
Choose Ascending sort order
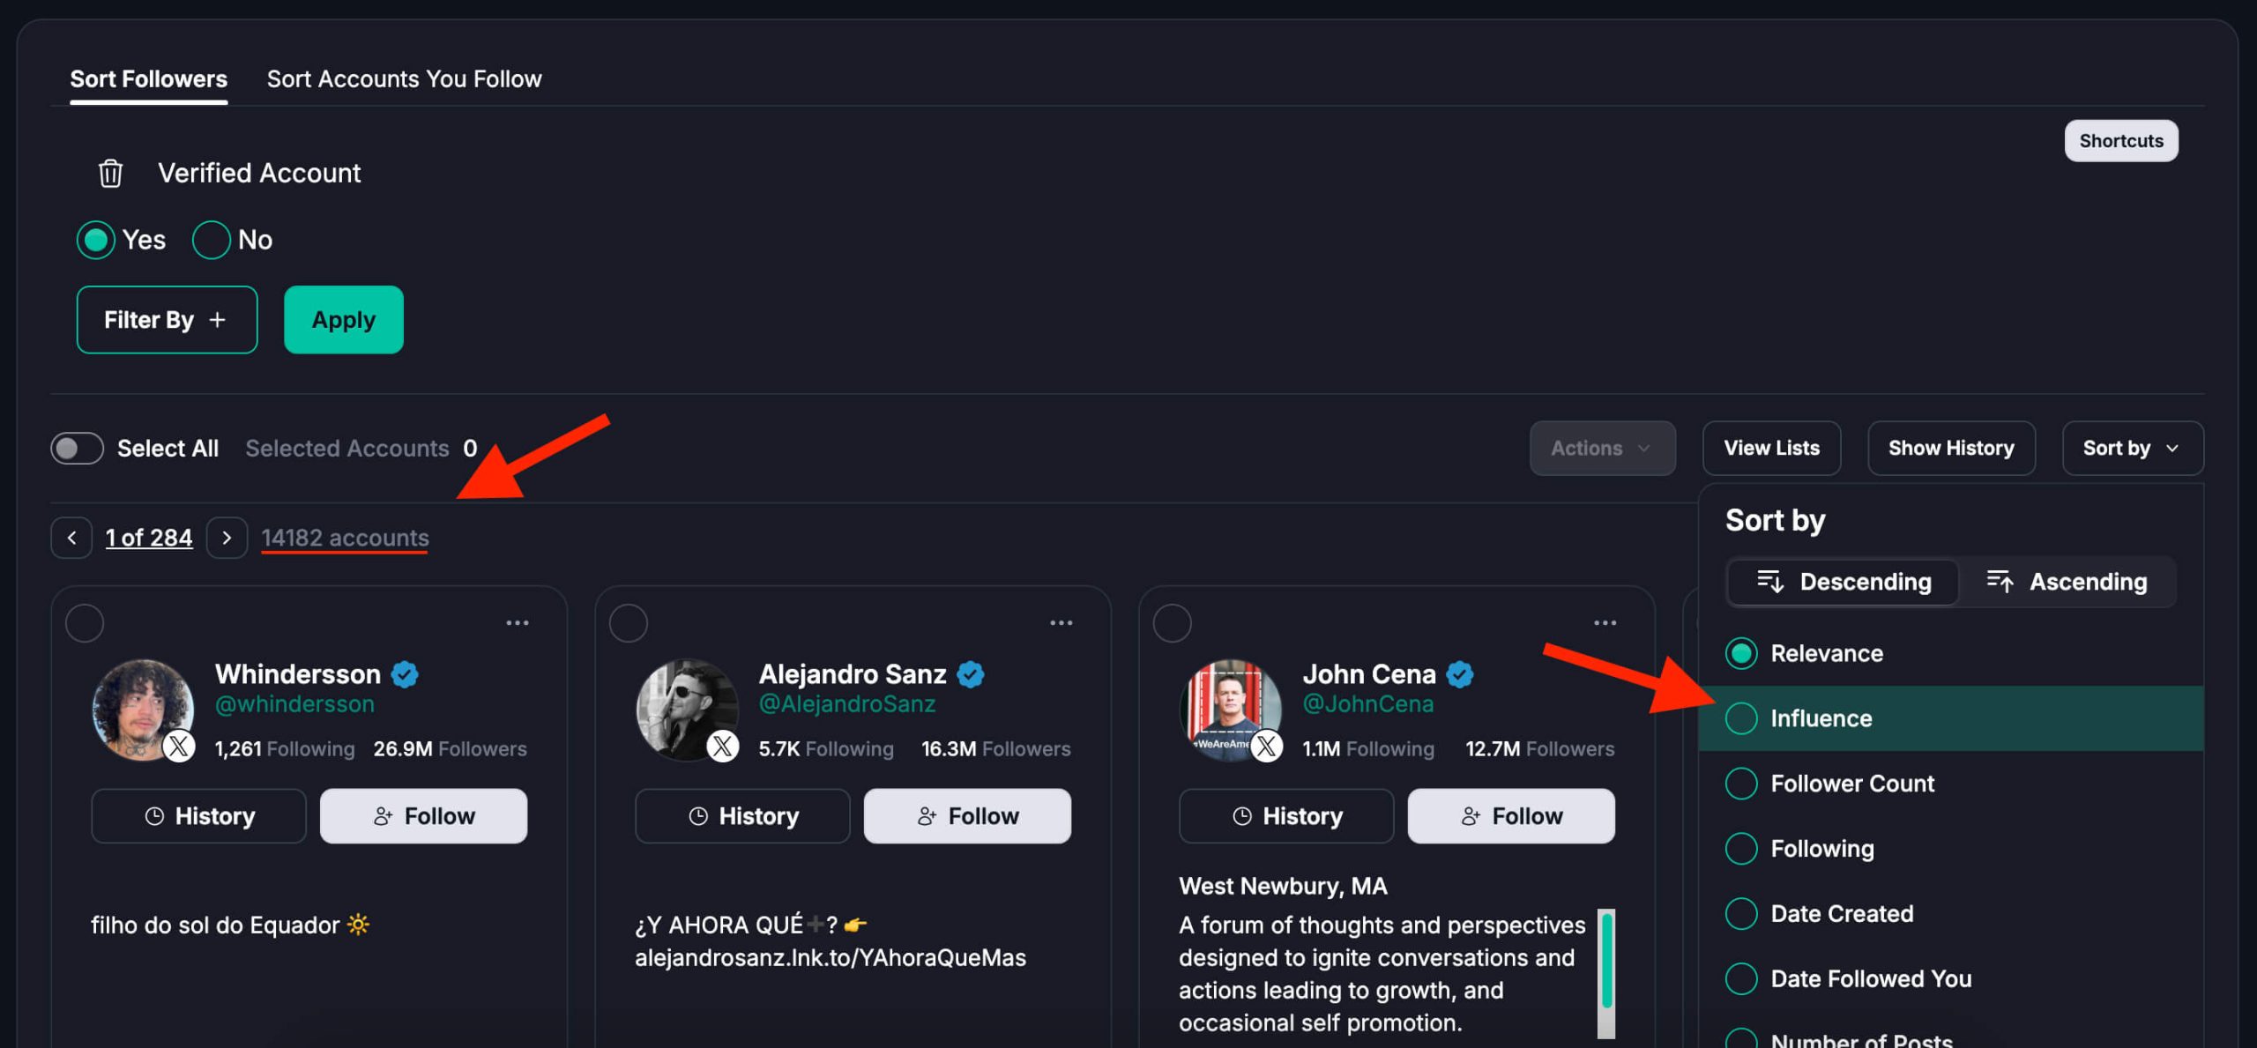point(2067,582)
